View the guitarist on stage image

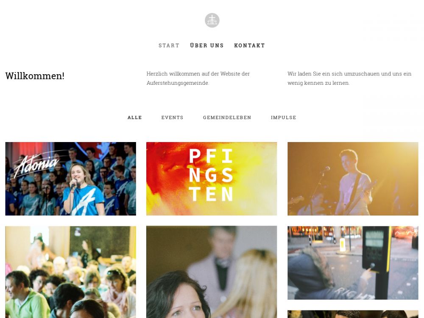click(x=353, y=179)
